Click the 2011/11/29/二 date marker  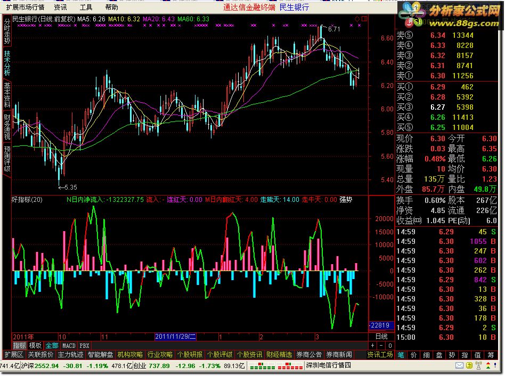[175, 337]
